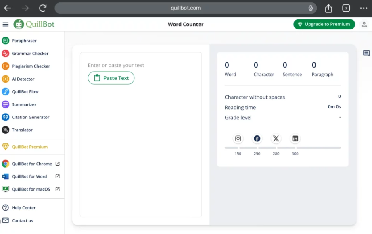This screenshot has height=234, width=372.
Task: Open the Citation Generator icon
Action: tap(6, 117)
